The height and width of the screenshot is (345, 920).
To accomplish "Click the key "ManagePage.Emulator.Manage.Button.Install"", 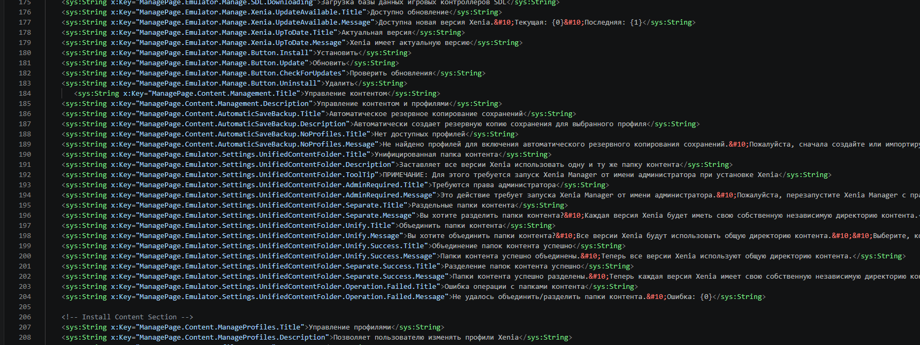I will pyautogui.click(x=224, y=52).
